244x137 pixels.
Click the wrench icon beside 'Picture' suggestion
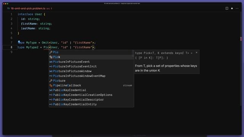(51, 81)
